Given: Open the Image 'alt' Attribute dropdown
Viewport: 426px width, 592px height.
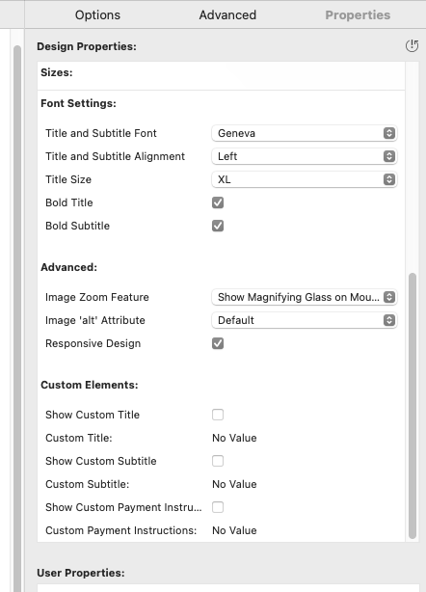Looking at the screenshot, I should coord(305,320).
